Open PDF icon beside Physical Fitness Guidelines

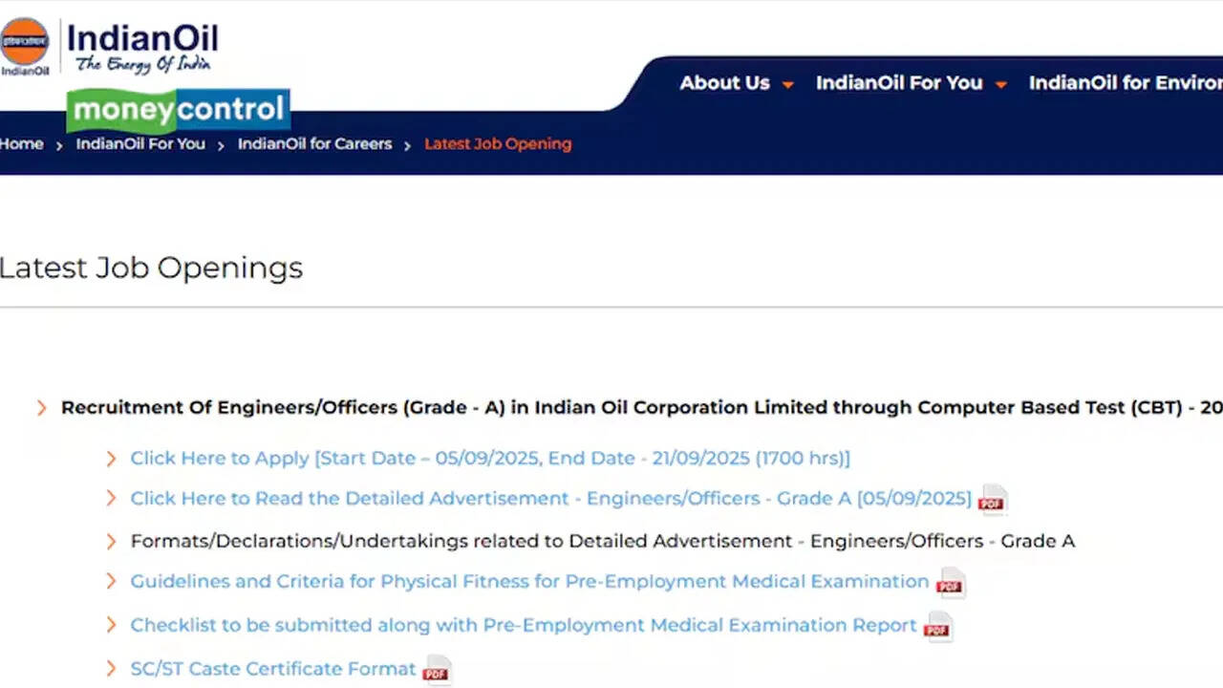click(950, 582)
